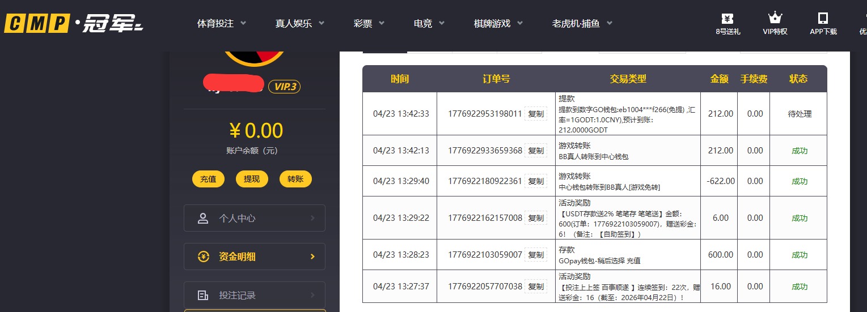Click the 600.00 amount cell

point(720,255)
